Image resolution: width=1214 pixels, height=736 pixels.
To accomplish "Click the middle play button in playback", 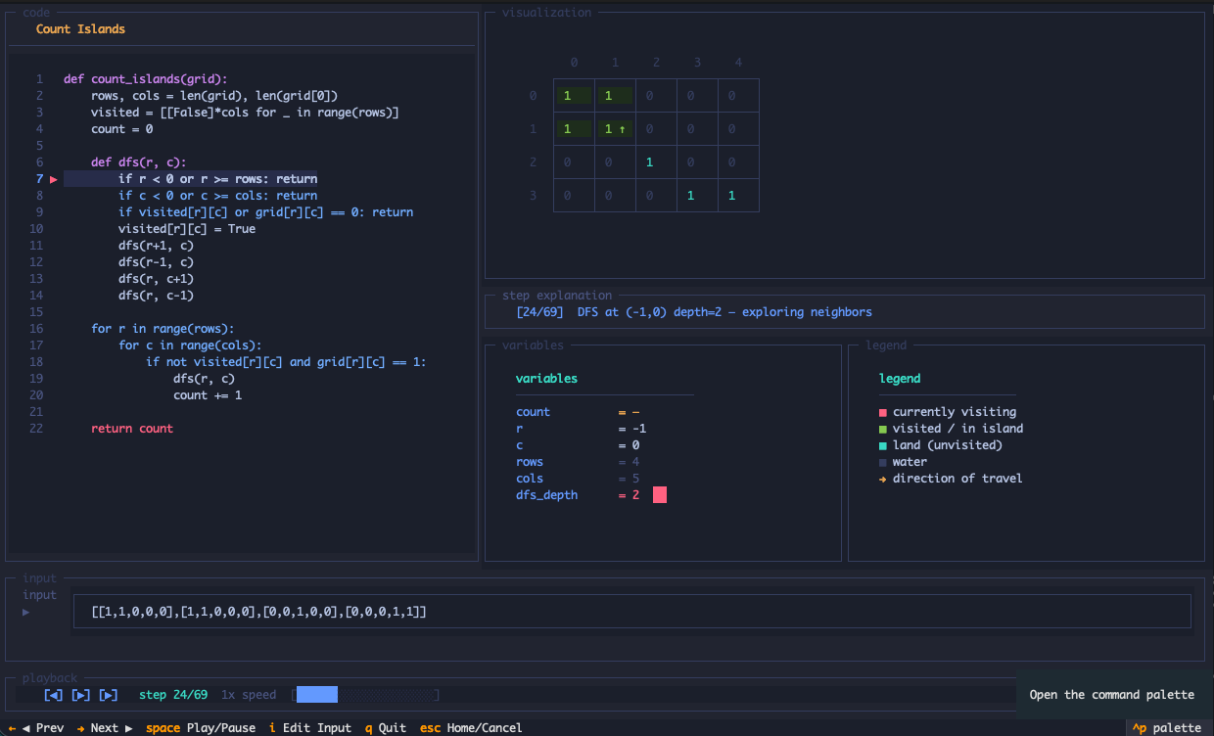I will coord(81,695).
